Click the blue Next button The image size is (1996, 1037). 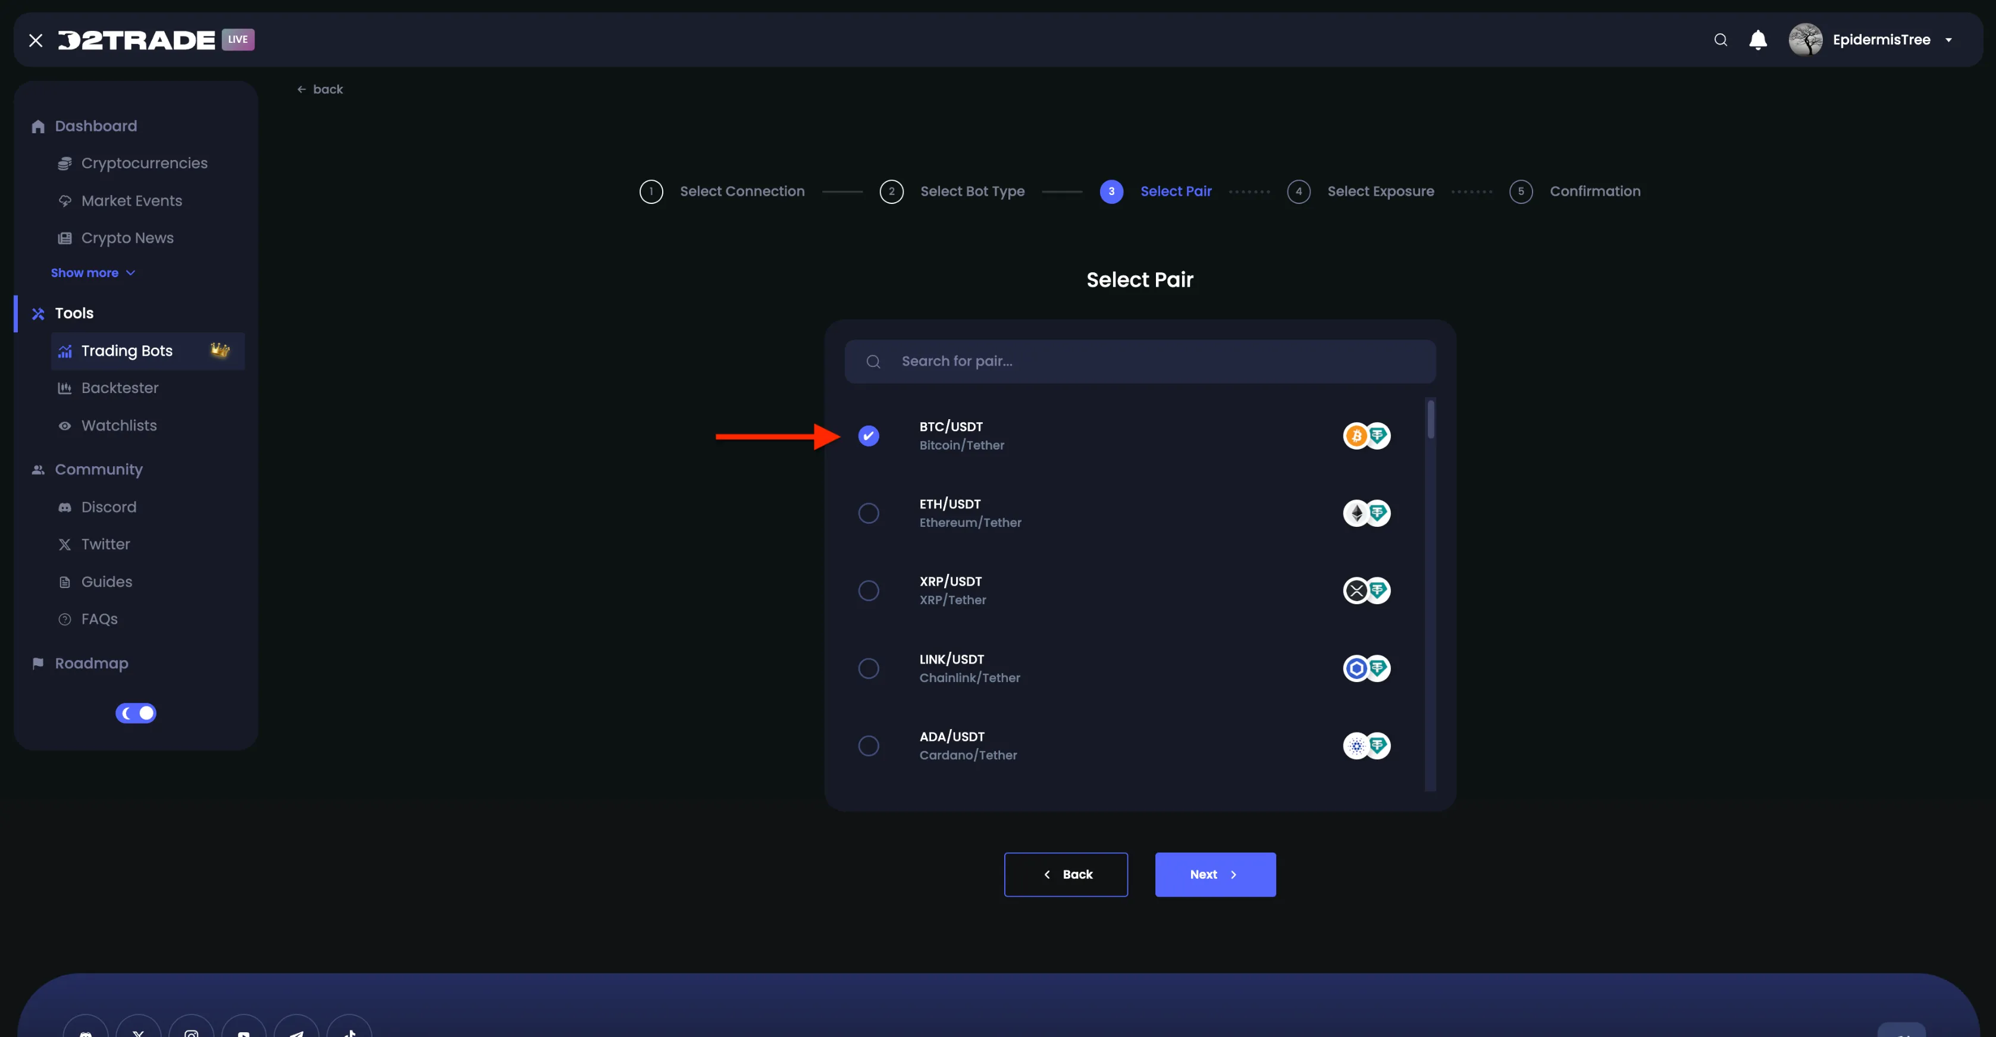tap(1214, 874)
